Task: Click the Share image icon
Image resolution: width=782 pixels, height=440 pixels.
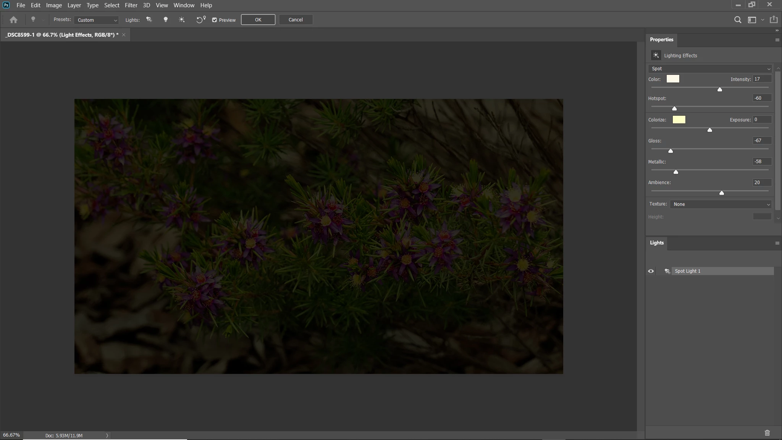Action: 774,20
